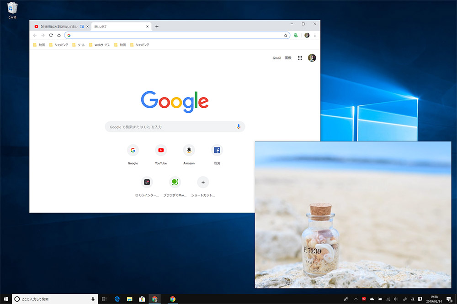Open the OneDrive cloud tray icon
This screenshot has height=304, width=457.
[x=372, y=299]
